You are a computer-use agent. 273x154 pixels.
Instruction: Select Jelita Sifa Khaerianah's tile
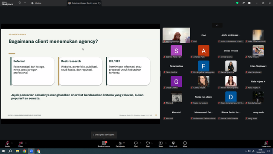[x=258, y=35]
